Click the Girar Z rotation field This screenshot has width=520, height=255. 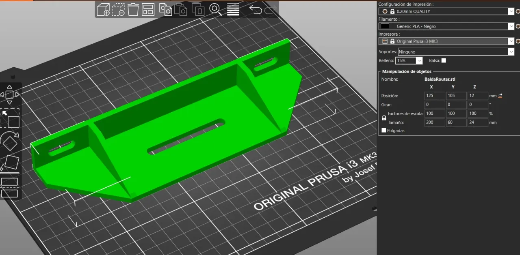pos(478,105)
